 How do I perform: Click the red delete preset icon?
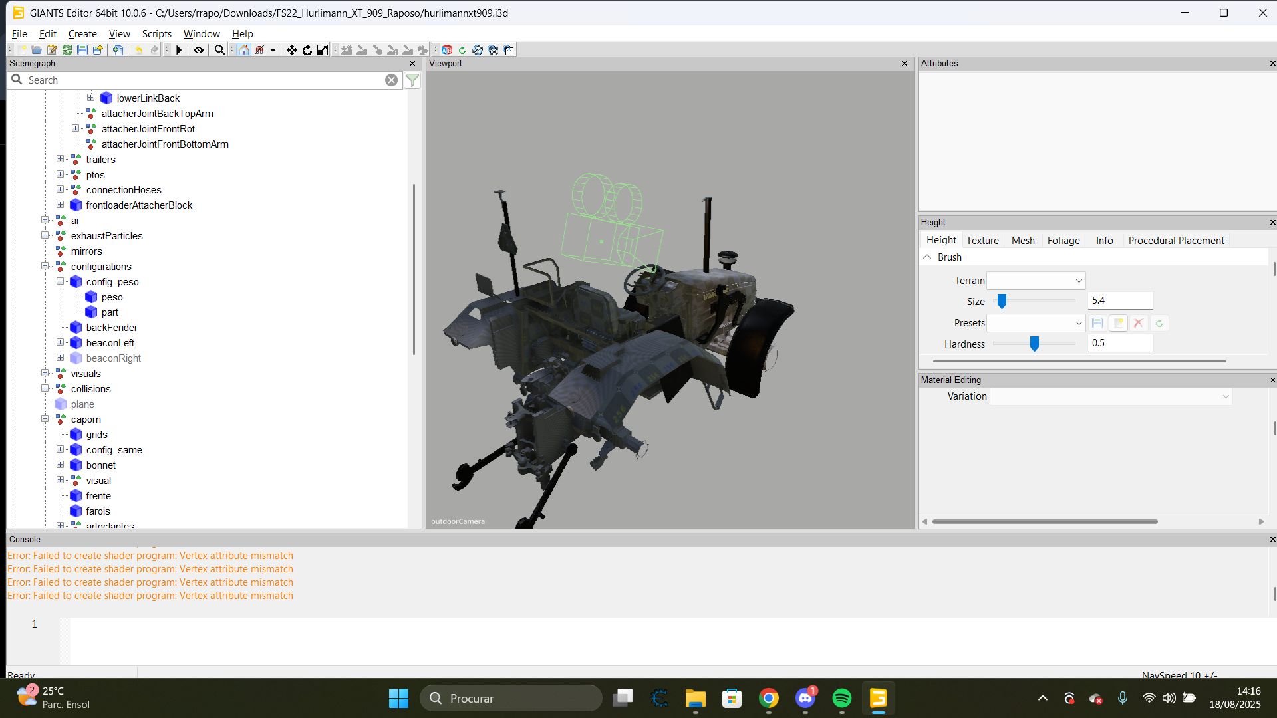click(1139, 324)
